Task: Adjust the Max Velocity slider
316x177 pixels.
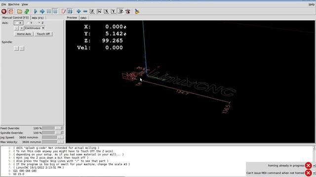Action: coord(53,142)
